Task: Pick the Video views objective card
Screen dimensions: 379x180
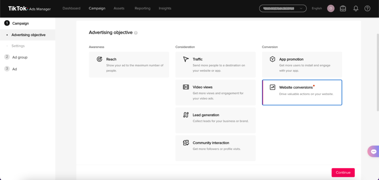Action: tap(215, 92)
